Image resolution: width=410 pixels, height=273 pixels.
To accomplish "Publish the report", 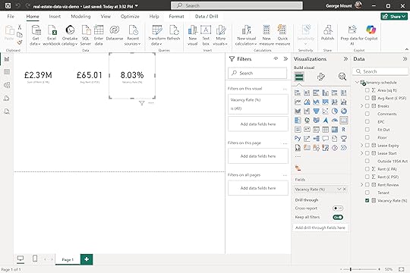I will [327, 33].
